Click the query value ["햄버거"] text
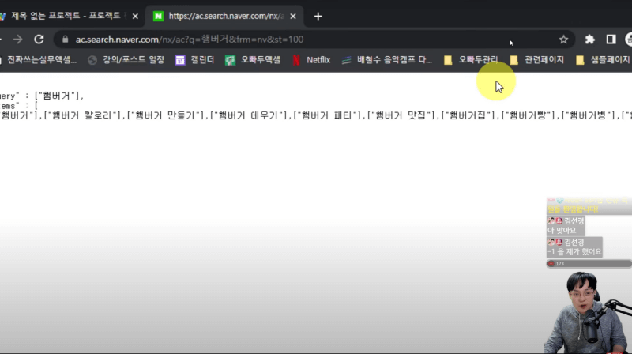Viewport: 632px width, 354px height. coord(58,96)
